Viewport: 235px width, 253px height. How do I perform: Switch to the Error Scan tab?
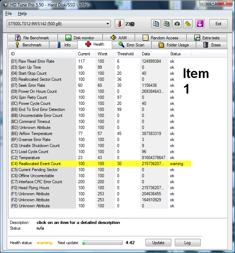point(131,45)
